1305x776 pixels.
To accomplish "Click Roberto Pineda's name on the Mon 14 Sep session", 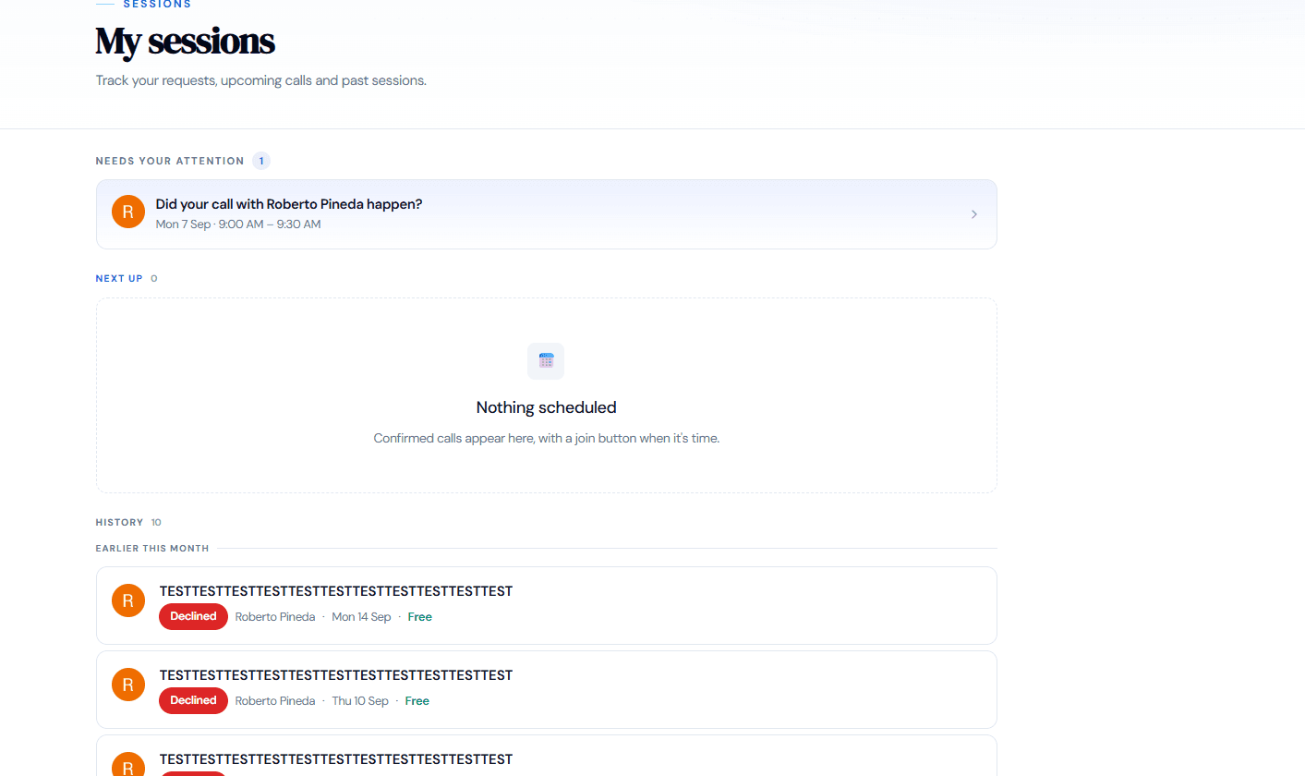I will 275,617.
